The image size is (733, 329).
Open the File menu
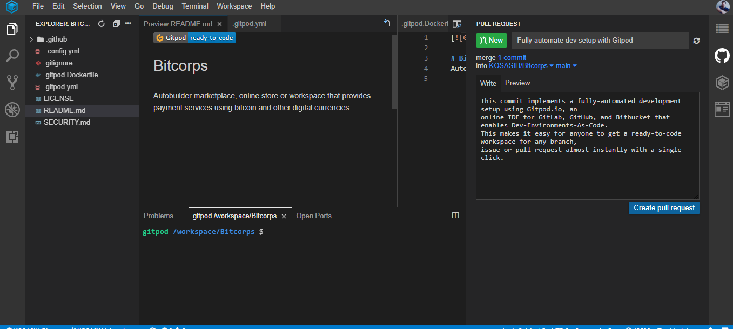[38, 6]
